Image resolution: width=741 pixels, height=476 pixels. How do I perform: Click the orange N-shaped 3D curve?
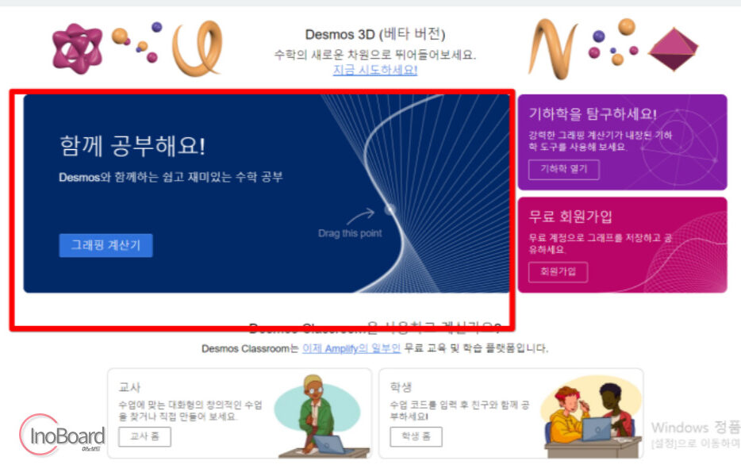[x=552, y=48]
